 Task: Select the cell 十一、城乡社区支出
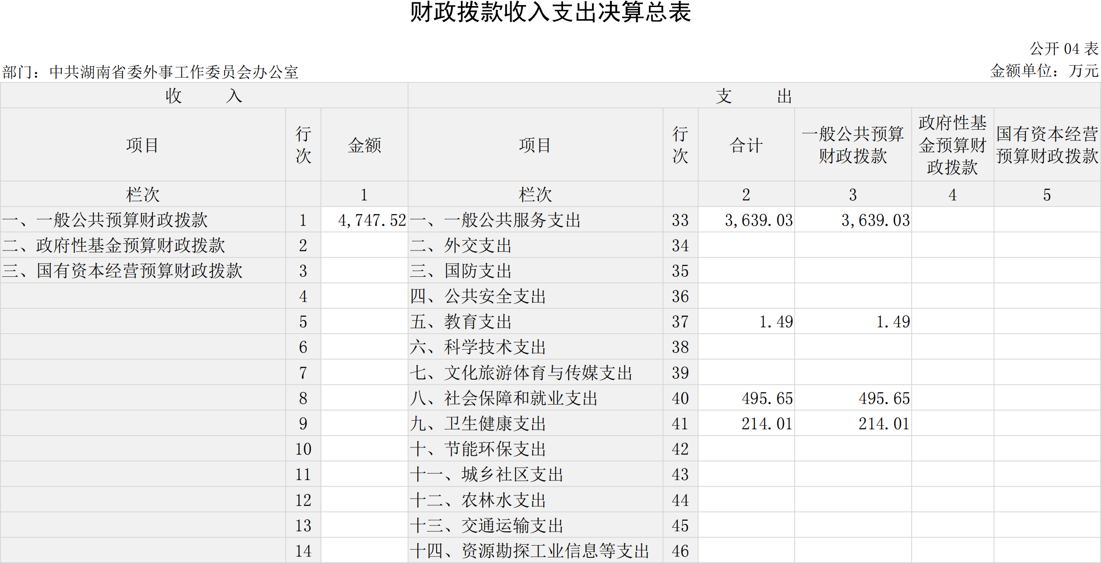click(x=535, y=474)
